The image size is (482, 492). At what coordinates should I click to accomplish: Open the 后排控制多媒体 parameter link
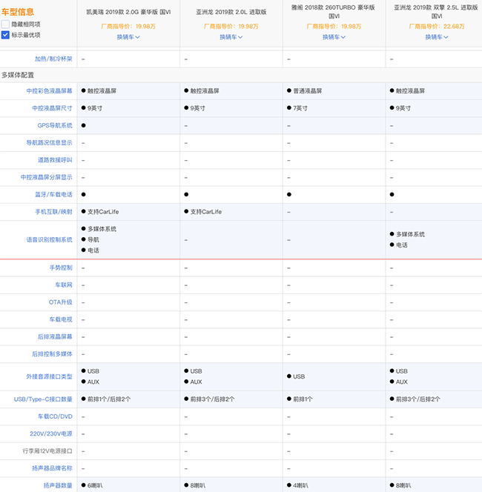pos(52,354)
